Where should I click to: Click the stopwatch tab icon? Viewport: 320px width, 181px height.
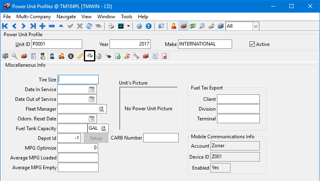point(99,56)
